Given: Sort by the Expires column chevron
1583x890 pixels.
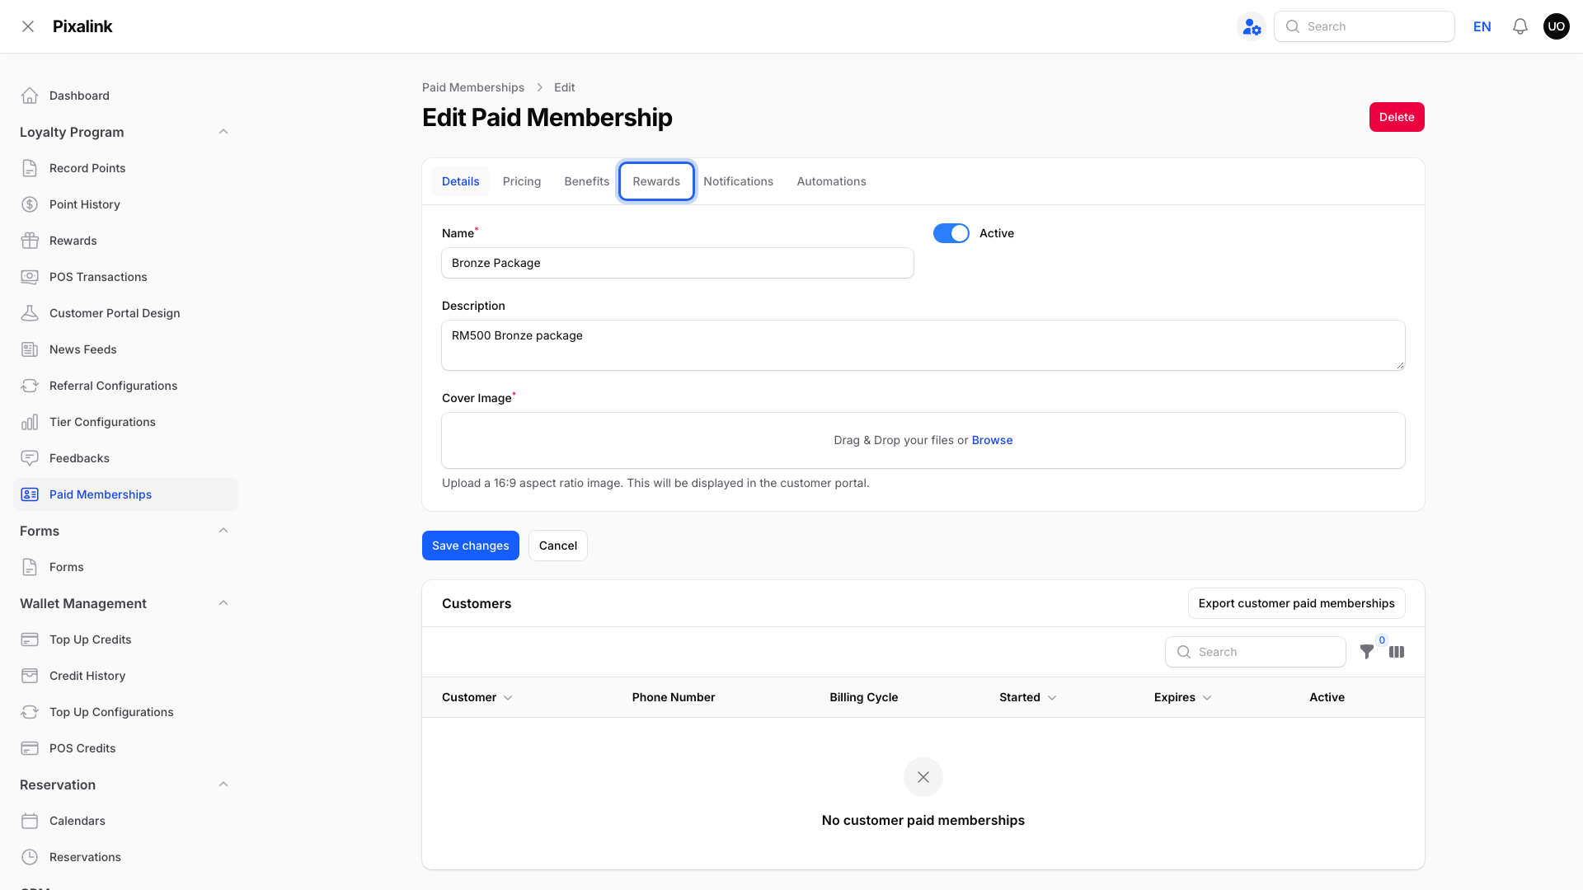Looking at the screenshot, I should 1207,698.
